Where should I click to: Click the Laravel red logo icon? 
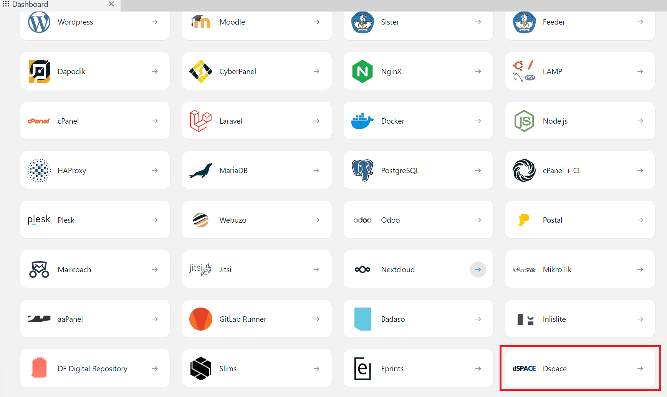[x=200, y=121]
